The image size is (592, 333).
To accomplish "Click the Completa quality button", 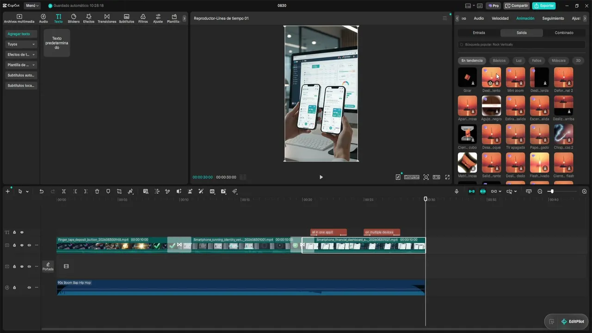I will (412, 177).
